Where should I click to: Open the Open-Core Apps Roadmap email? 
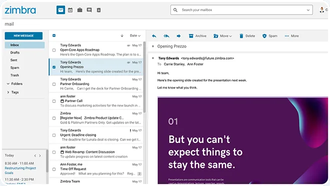pos(96,50)
